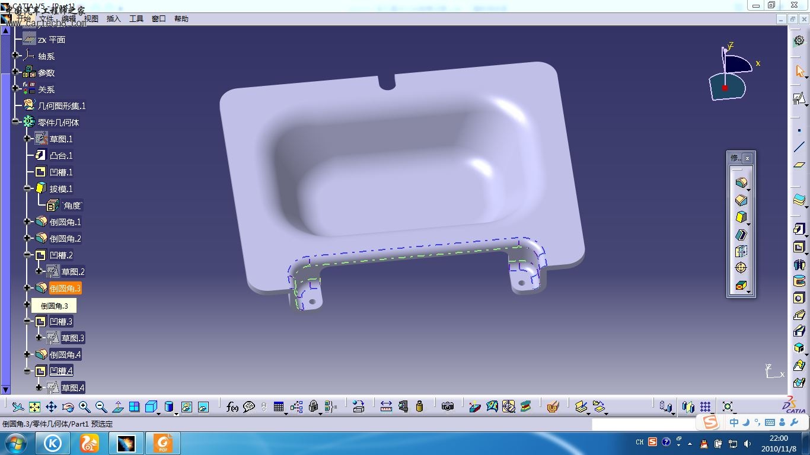
Task: Toggle the CH input method indicator in taskbar
Action: click(639, 442)
